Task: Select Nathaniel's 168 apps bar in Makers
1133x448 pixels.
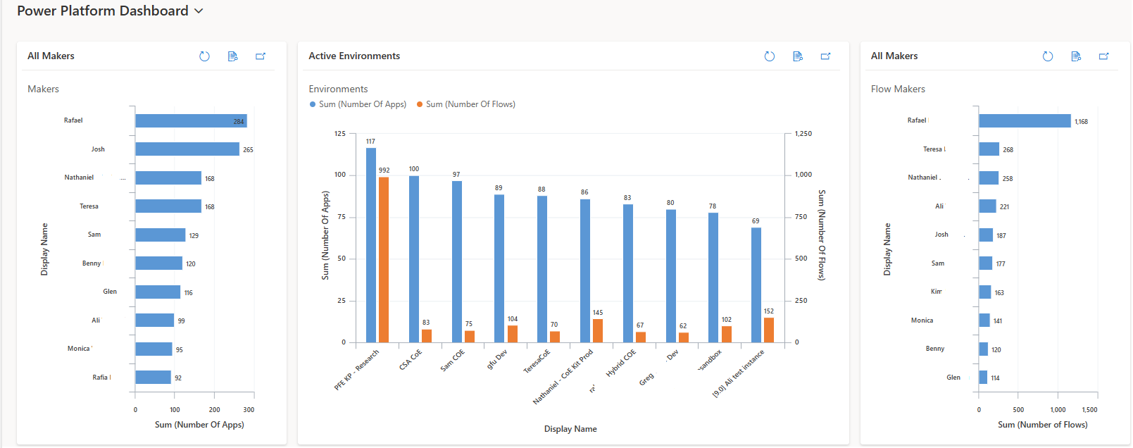Action: (x=168, y=178)
